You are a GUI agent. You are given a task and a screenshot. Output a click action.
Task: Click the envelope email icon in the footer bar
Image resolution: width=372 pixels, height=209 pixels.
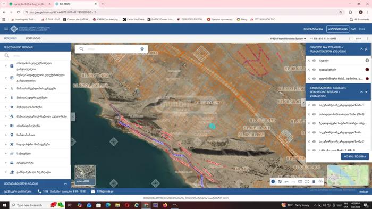93,191
